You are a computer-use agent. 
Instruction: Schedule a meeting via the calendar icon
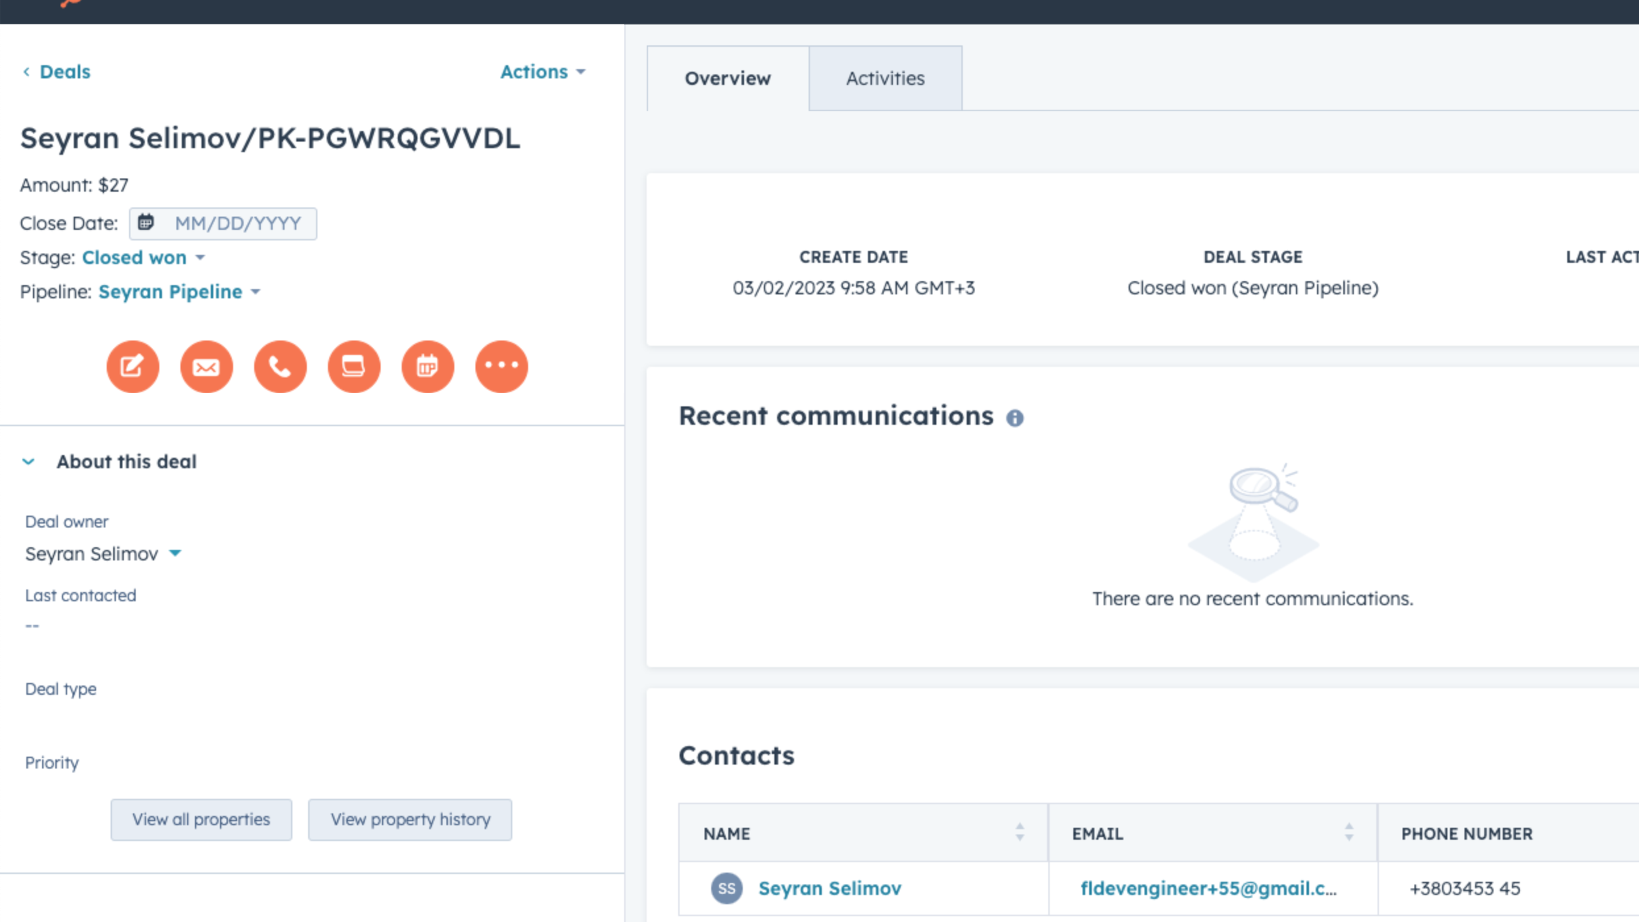pyautogui.click(x=427, y=367)
